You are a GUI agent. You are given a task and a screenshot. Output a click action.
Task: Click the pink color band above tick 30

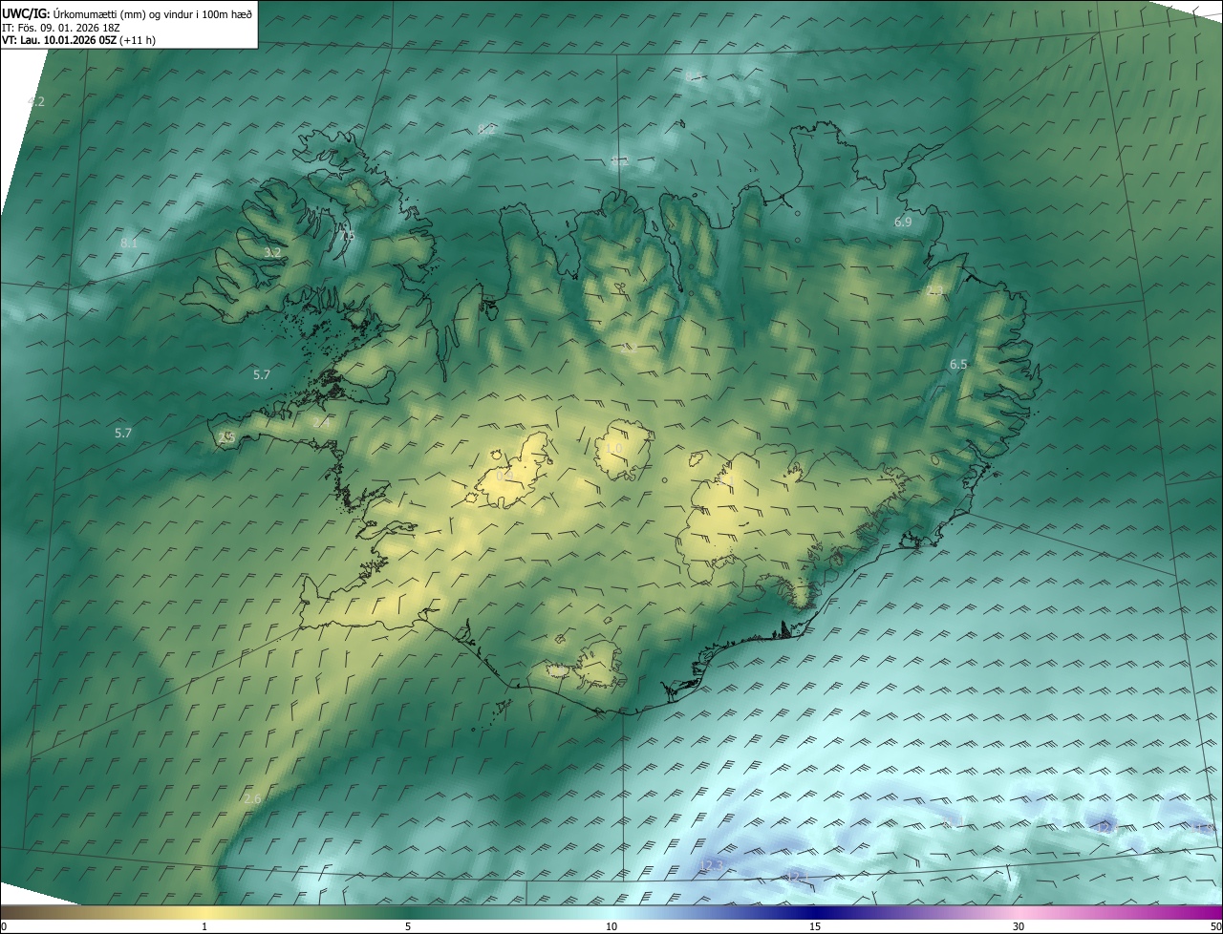[x=1019, y=912]
